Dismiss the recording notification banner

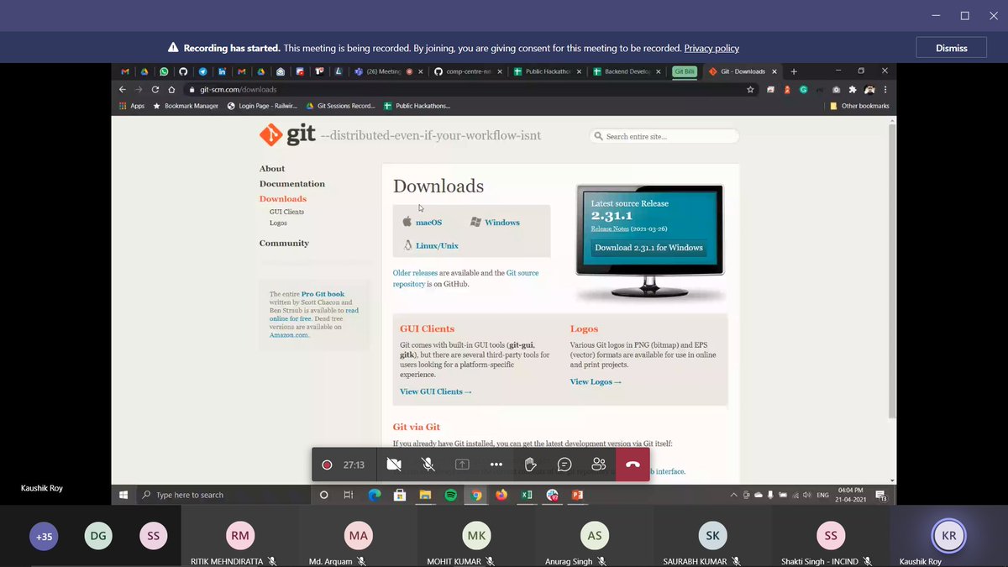[x=951, y=48]
